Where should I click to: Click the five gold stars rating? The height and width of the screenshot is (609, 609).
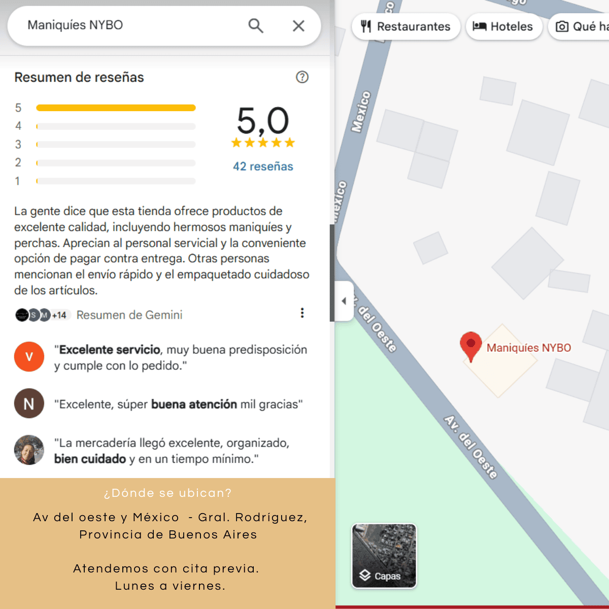click(263, 143)
